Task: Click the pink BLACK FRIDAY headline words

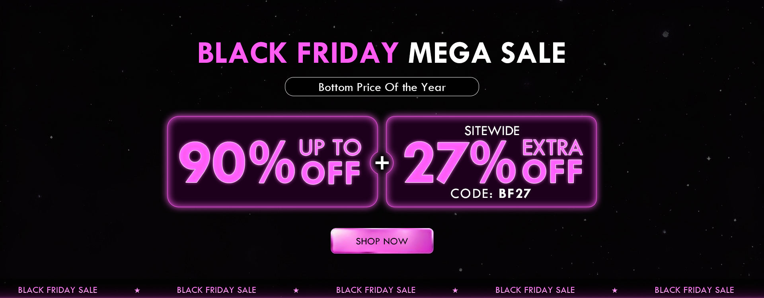Action: tap(298, 53)
